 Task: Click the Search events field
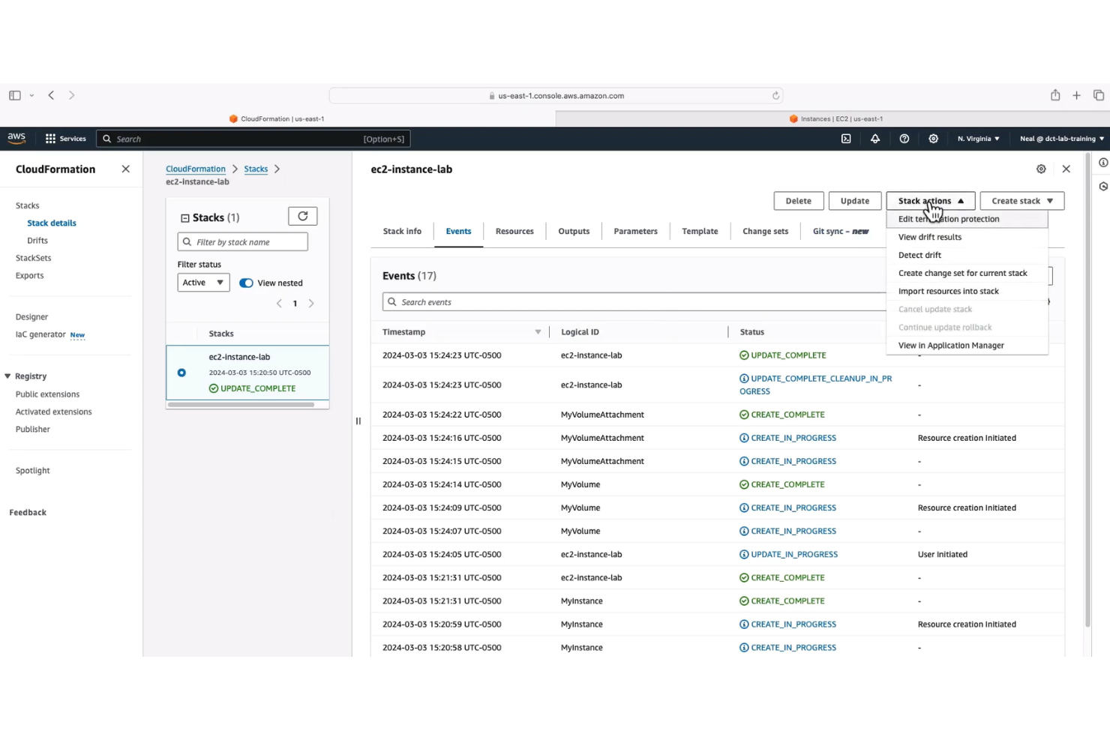pos(634,302)
